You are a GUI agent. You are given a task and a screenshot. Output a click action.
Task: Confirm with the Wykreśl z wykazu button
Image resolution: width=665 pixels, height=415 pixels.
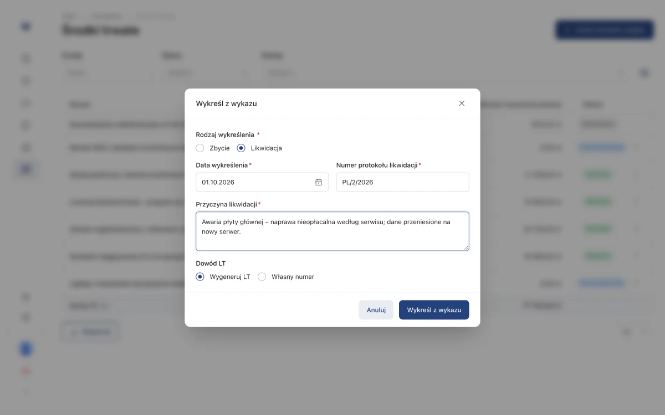click(434, 310)
